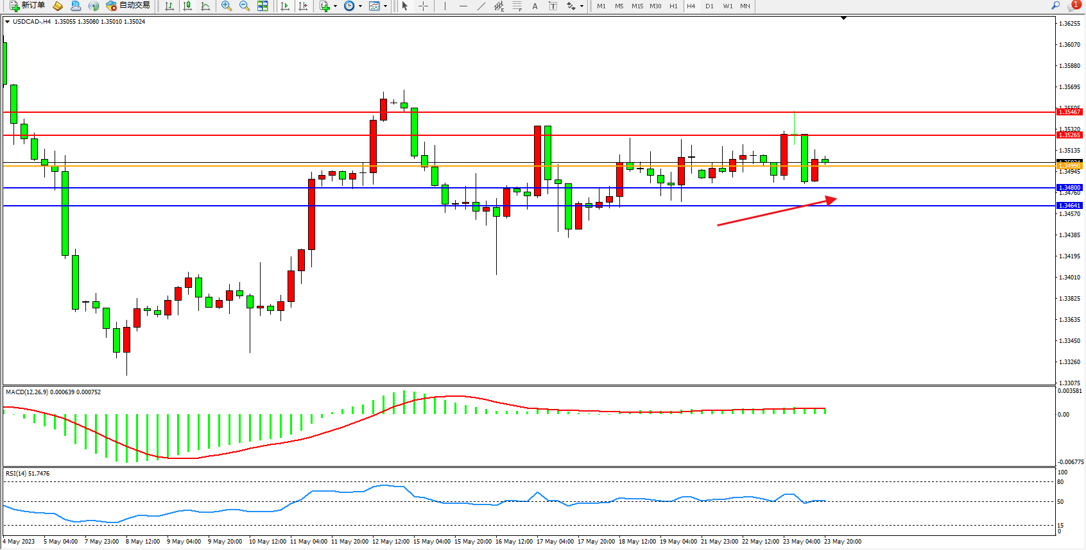Tile chart windows icon
Viewport: 1086px width, 550px height.
click(263, 6)
